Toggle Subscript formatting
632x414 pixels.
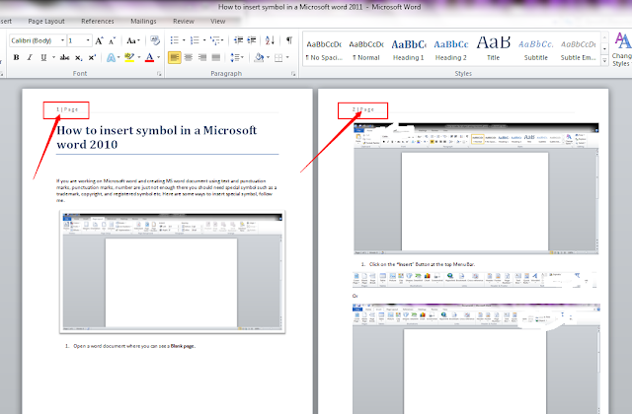click(79, 57)
